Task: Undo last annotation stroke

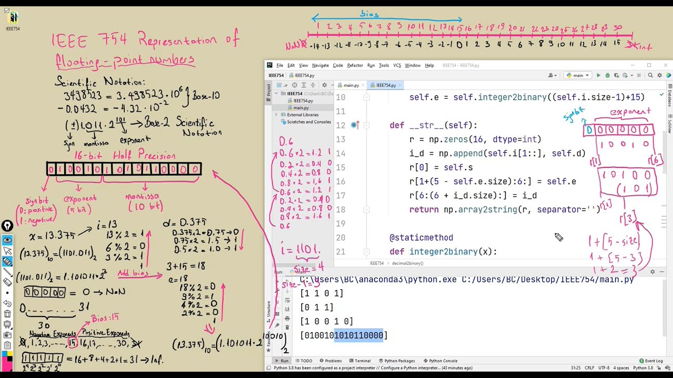Action: (8, 303)
